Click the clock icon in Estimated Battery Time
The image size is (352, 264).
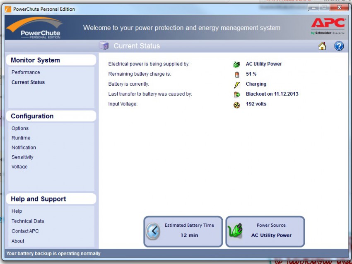(x=153, y=231)
